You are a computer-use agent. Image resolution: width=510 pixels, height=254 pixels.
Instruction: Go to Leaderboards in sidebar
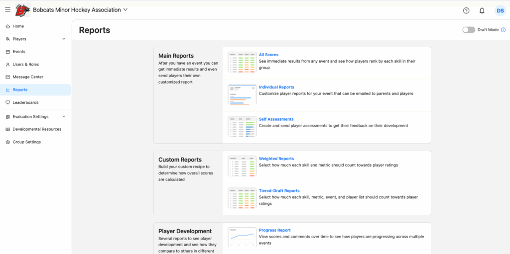(x=25, y=102)
